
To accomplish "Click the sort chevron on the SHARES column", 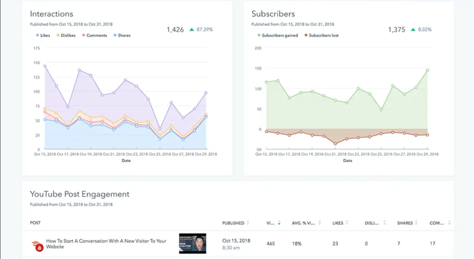I will click(415, 223).
